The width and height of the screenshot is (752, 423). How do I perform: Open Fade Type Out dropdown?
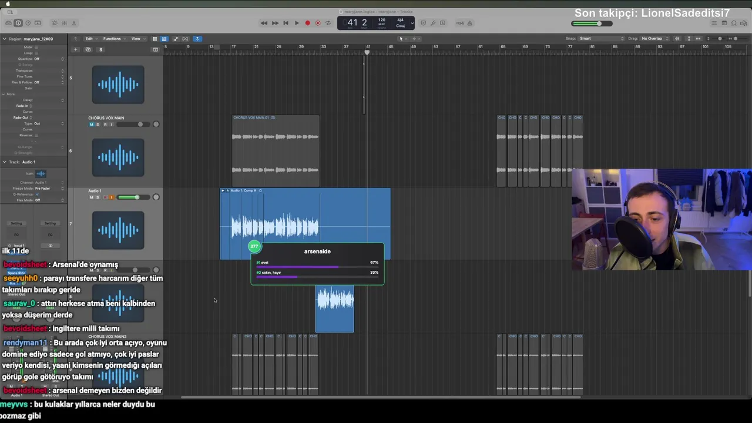[x=49, y=123]
